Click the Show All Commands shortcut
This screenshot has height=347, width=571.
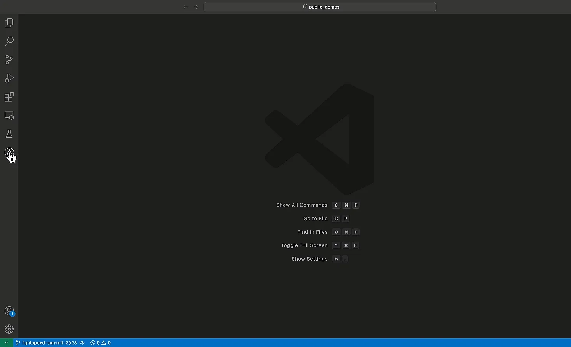point(302,205)
